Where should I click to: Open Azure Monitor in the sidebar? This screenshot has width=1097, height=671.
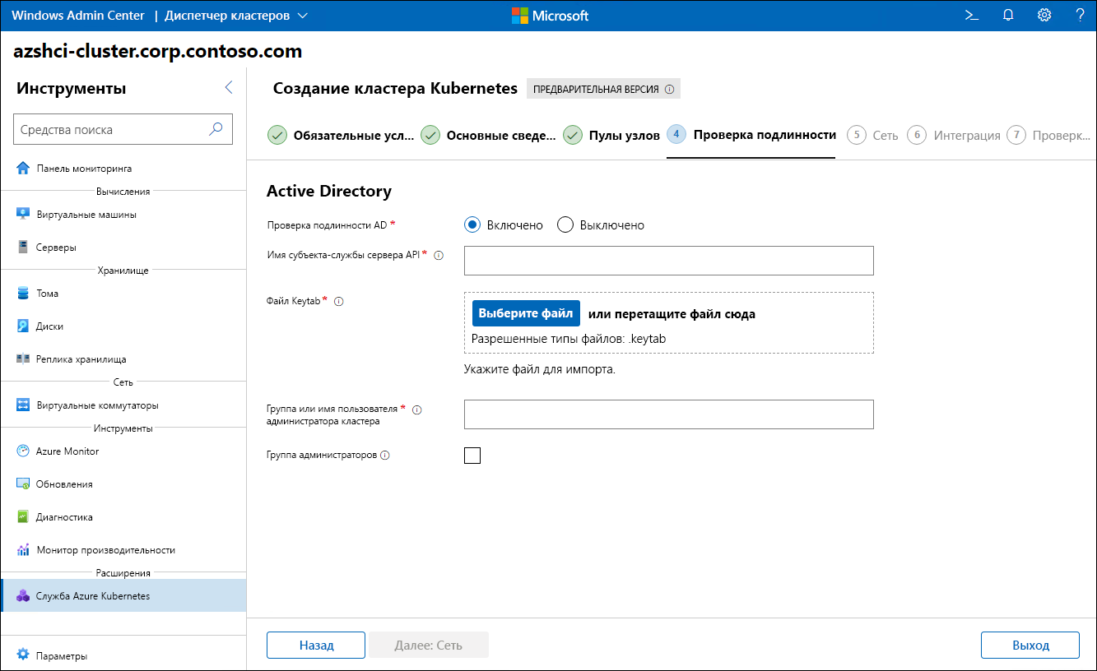pyautogui.click(x=123, y=451)
